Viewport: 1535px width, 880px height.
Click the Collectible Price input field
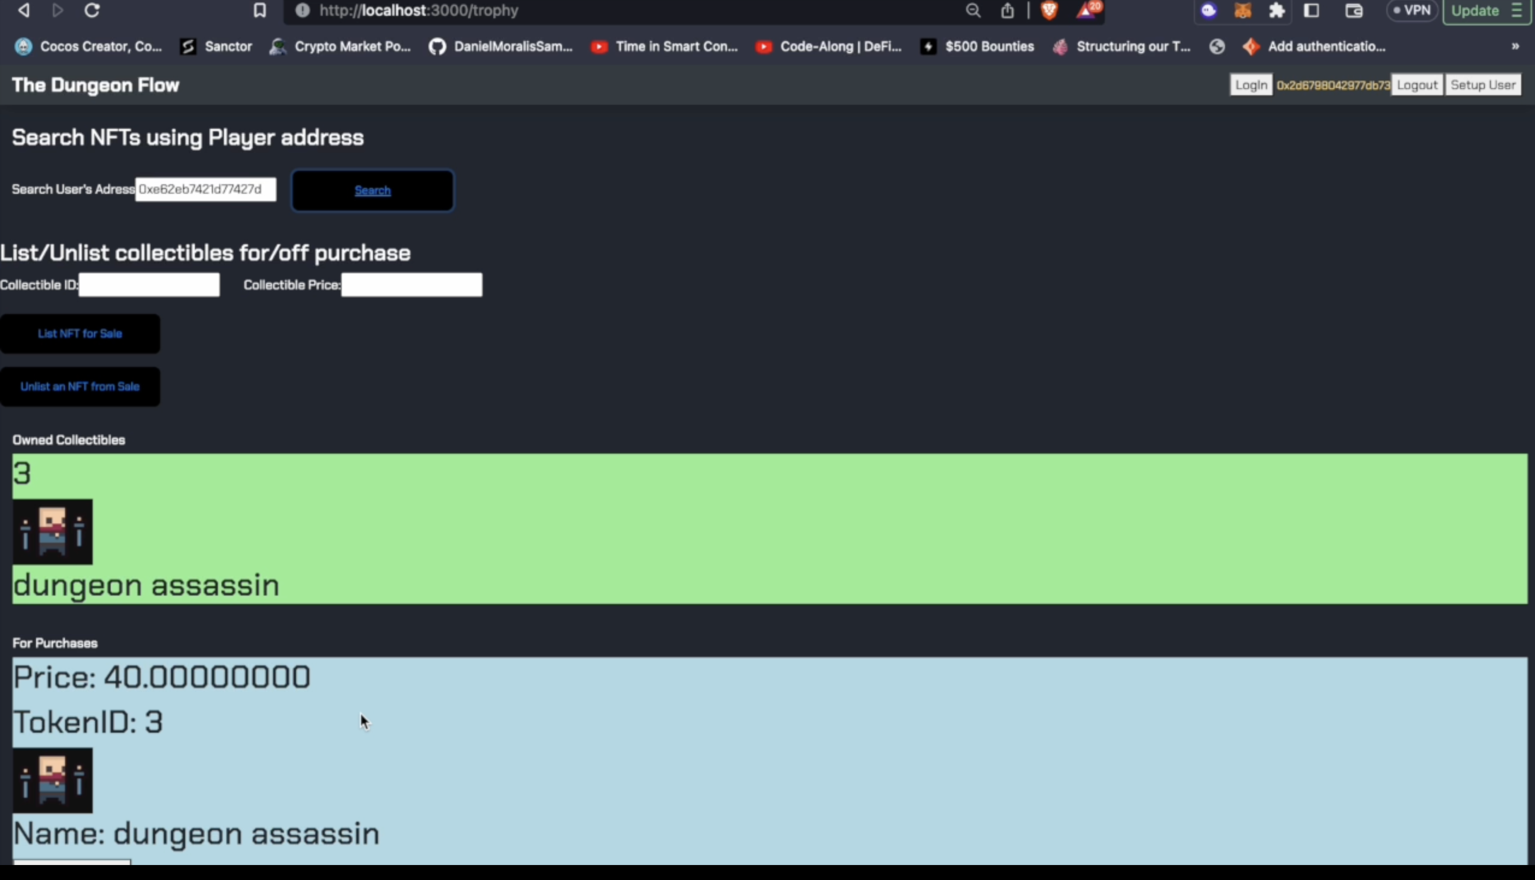[x=411, y=284]
